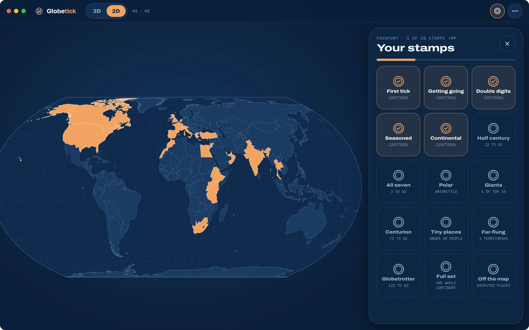Select the Giants stamp card

click(x=493, y=181)
